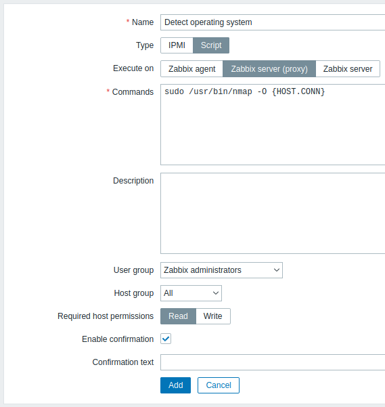The image size is (385, 407).
Task: Select the IPMI type option
Action: [177, 45]
